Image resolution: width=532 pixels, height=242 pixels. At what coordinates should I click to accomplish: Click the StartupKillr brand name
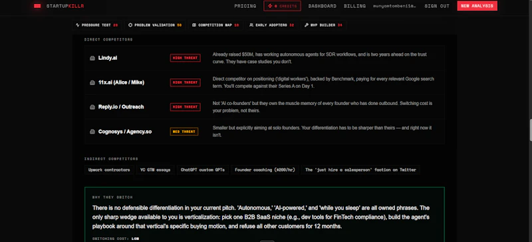click(65, 6)
